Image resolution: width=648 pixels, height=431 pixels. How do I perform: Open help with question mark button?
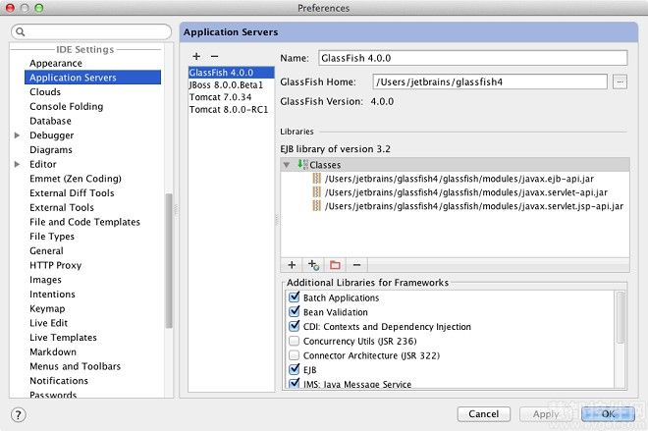coord(19,414)
